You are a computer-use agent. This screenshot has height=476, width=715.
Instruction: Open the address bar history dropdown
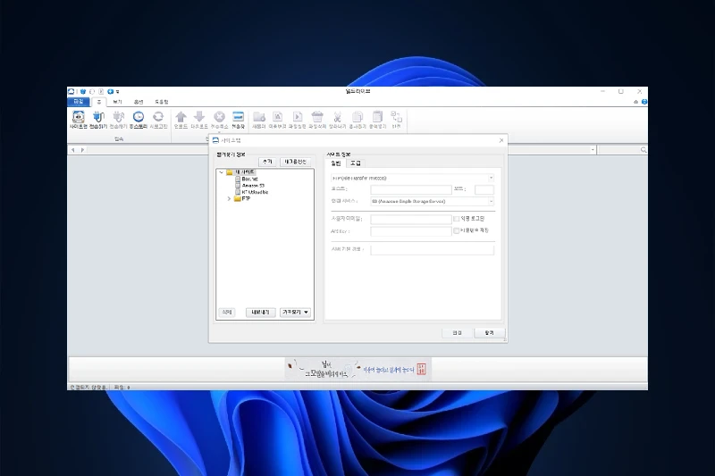[x=593, y=150]
